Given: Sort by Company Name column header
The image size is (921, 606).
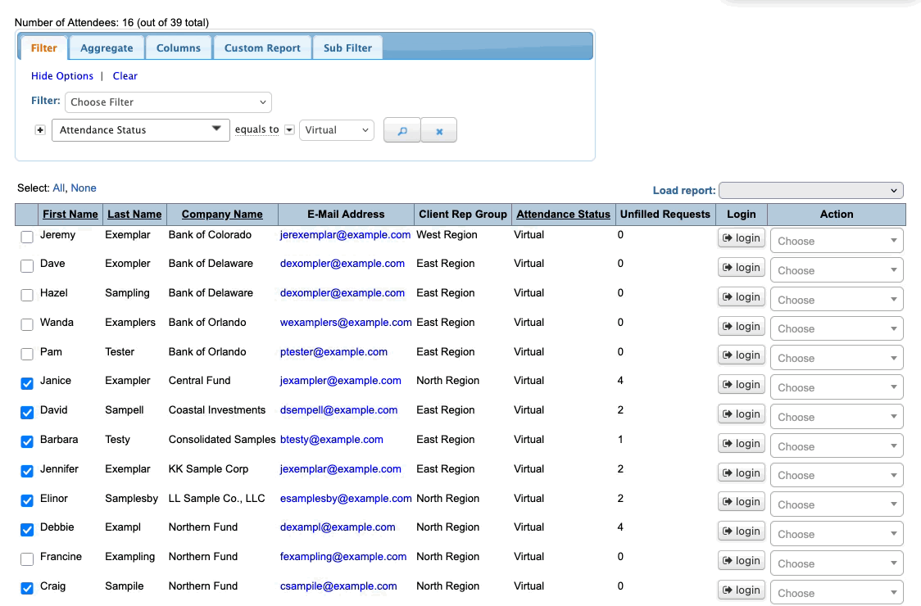Looking at the screenshot, I should [x=222, y=215].
